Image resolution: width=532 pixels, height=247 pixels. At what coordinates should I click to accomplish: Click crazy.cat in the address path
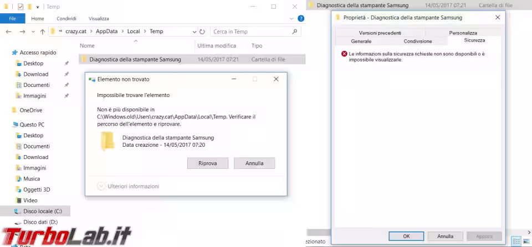[76, 31]
